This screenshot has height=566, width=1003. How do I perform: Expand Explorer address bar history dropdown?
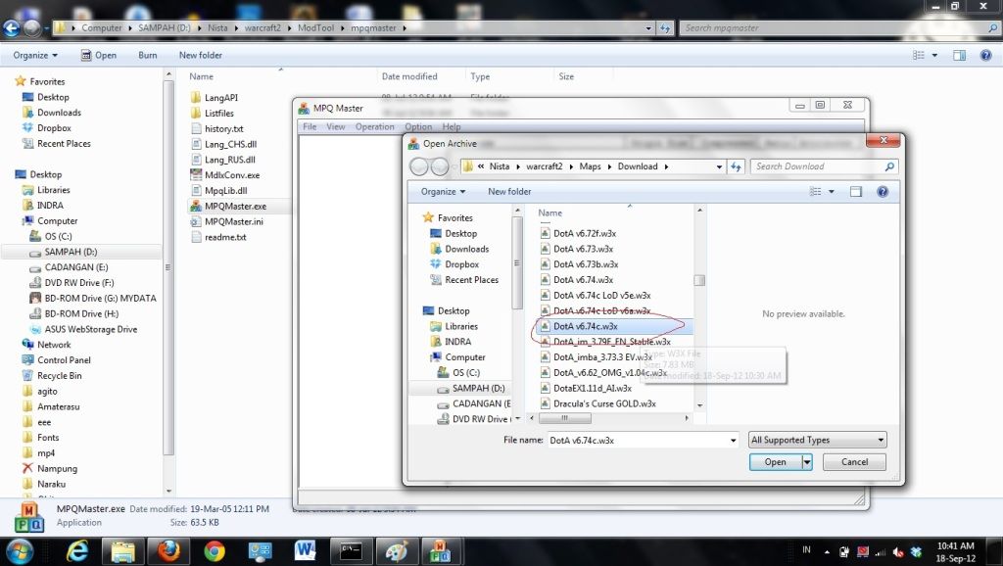648,27
